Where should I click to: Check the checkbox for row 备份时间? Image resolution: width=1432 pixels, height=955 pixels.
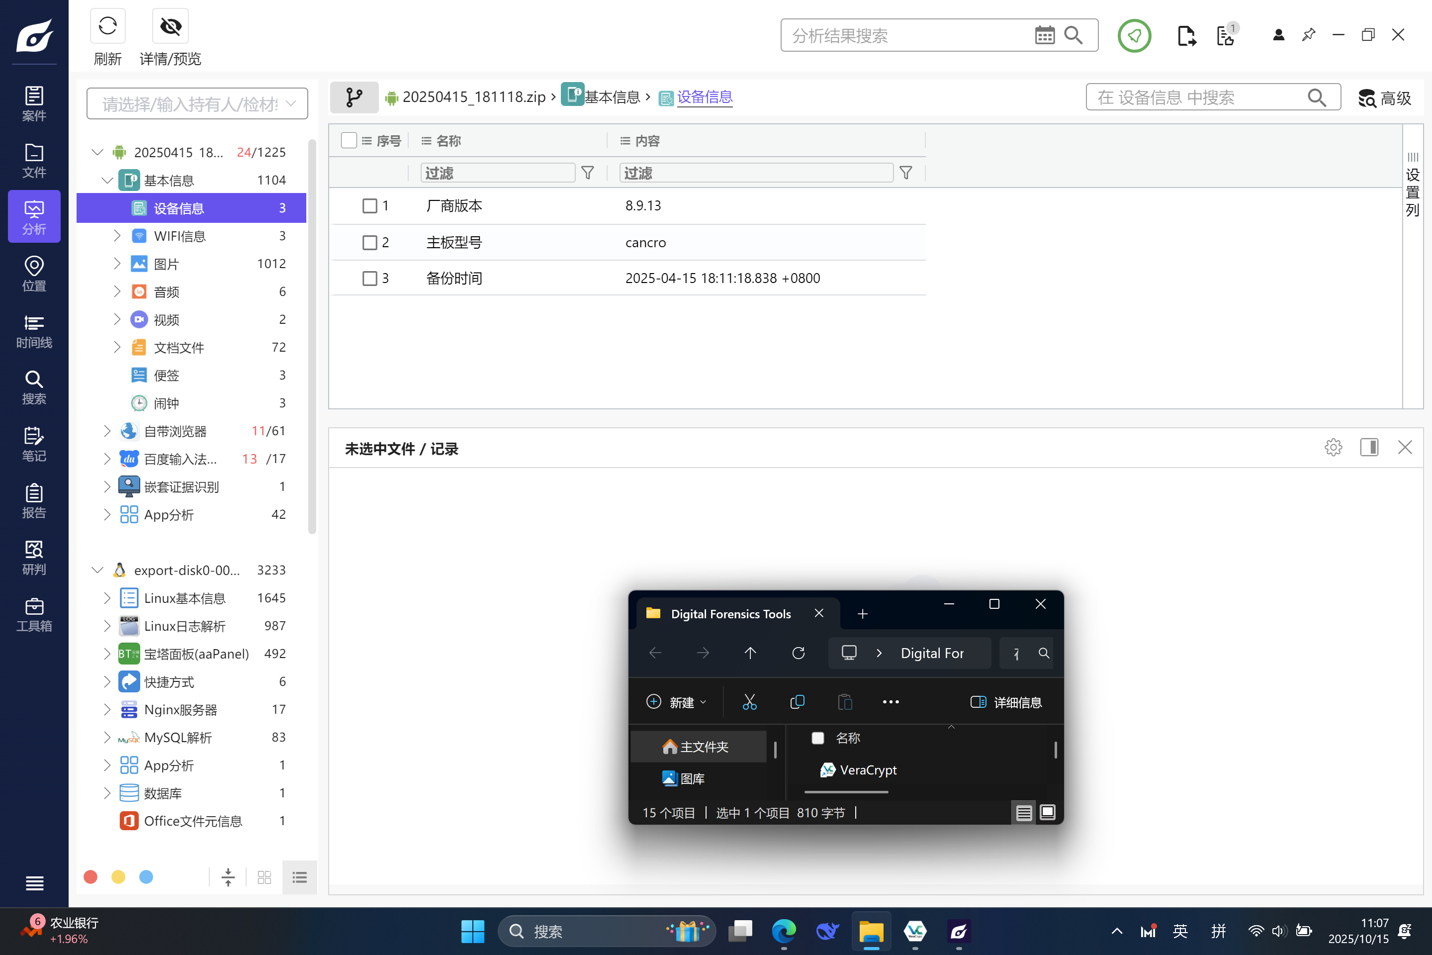[x=369, y=279]
